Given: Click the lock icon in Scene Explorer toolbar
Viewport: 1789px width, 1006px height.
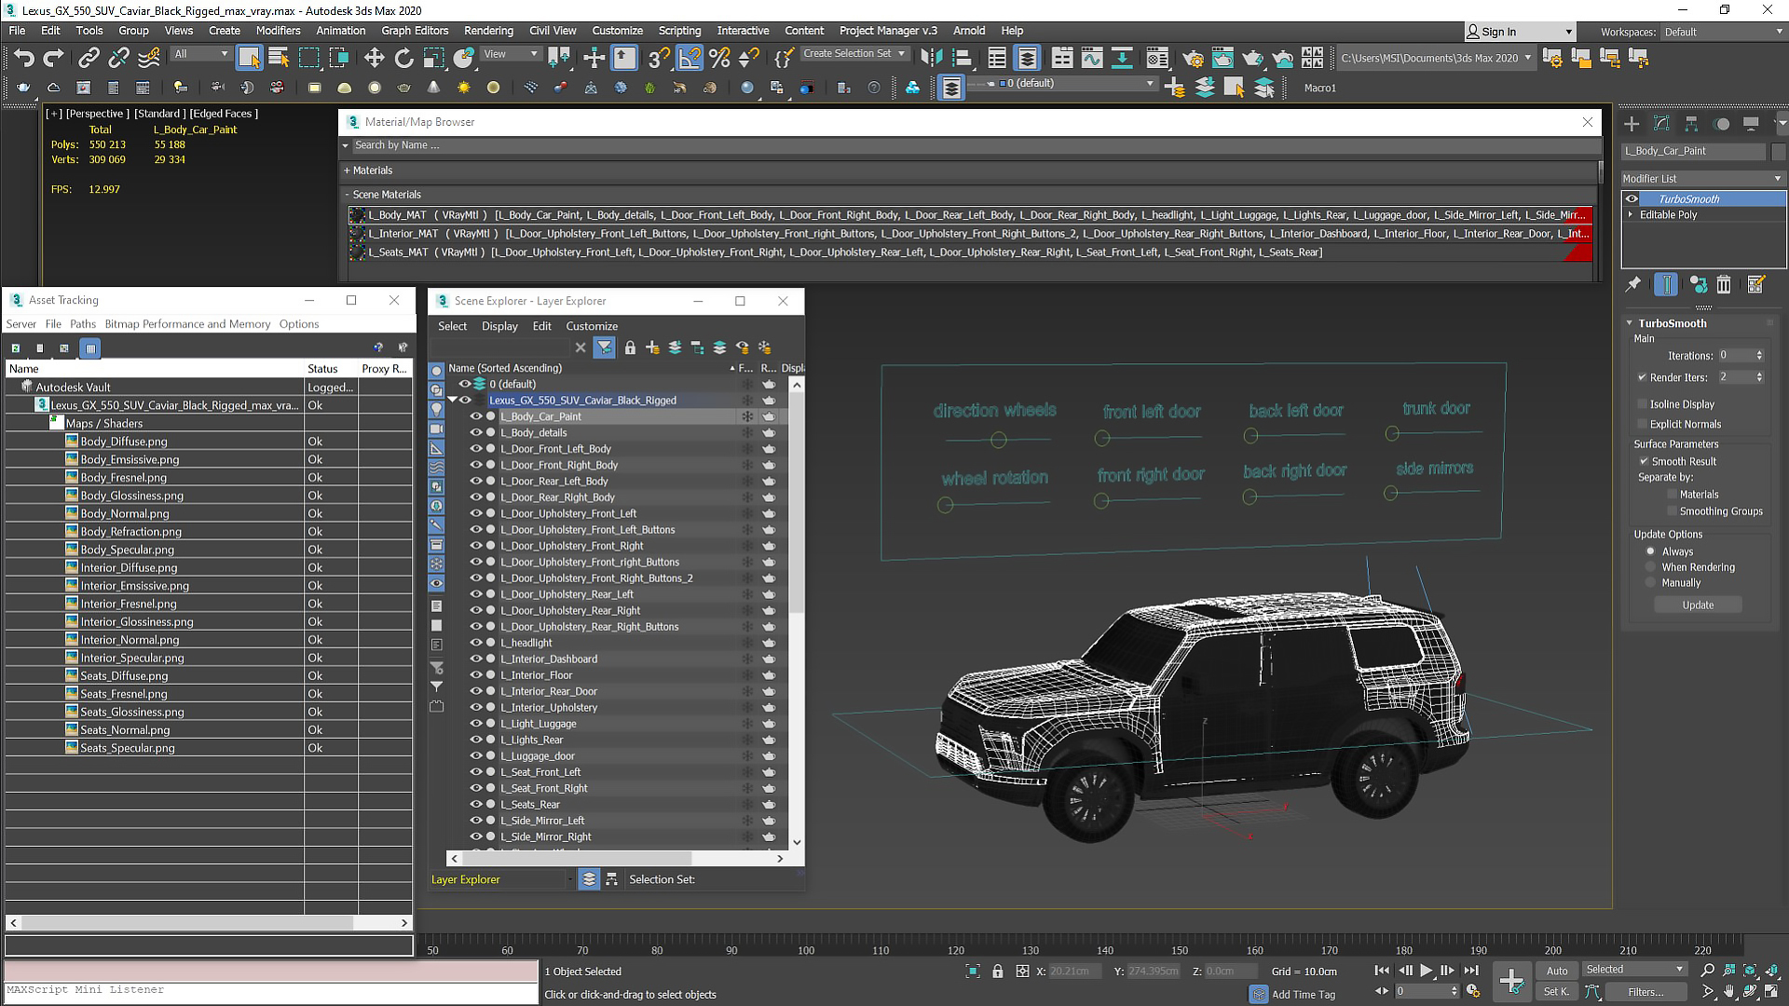Looking at the screenshot, I should pos(630,347).
